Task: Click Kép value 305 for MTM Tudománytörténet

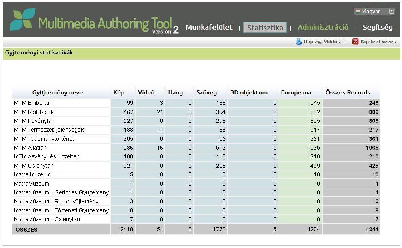Action: (x=128, y=139)
